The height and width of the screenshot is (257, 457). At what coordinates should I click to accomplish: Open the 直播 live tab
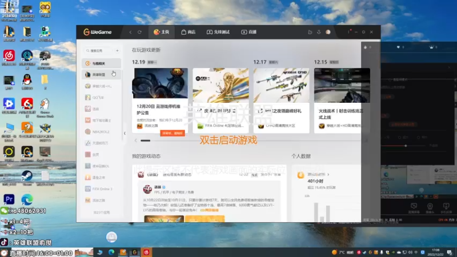(248, 32)
